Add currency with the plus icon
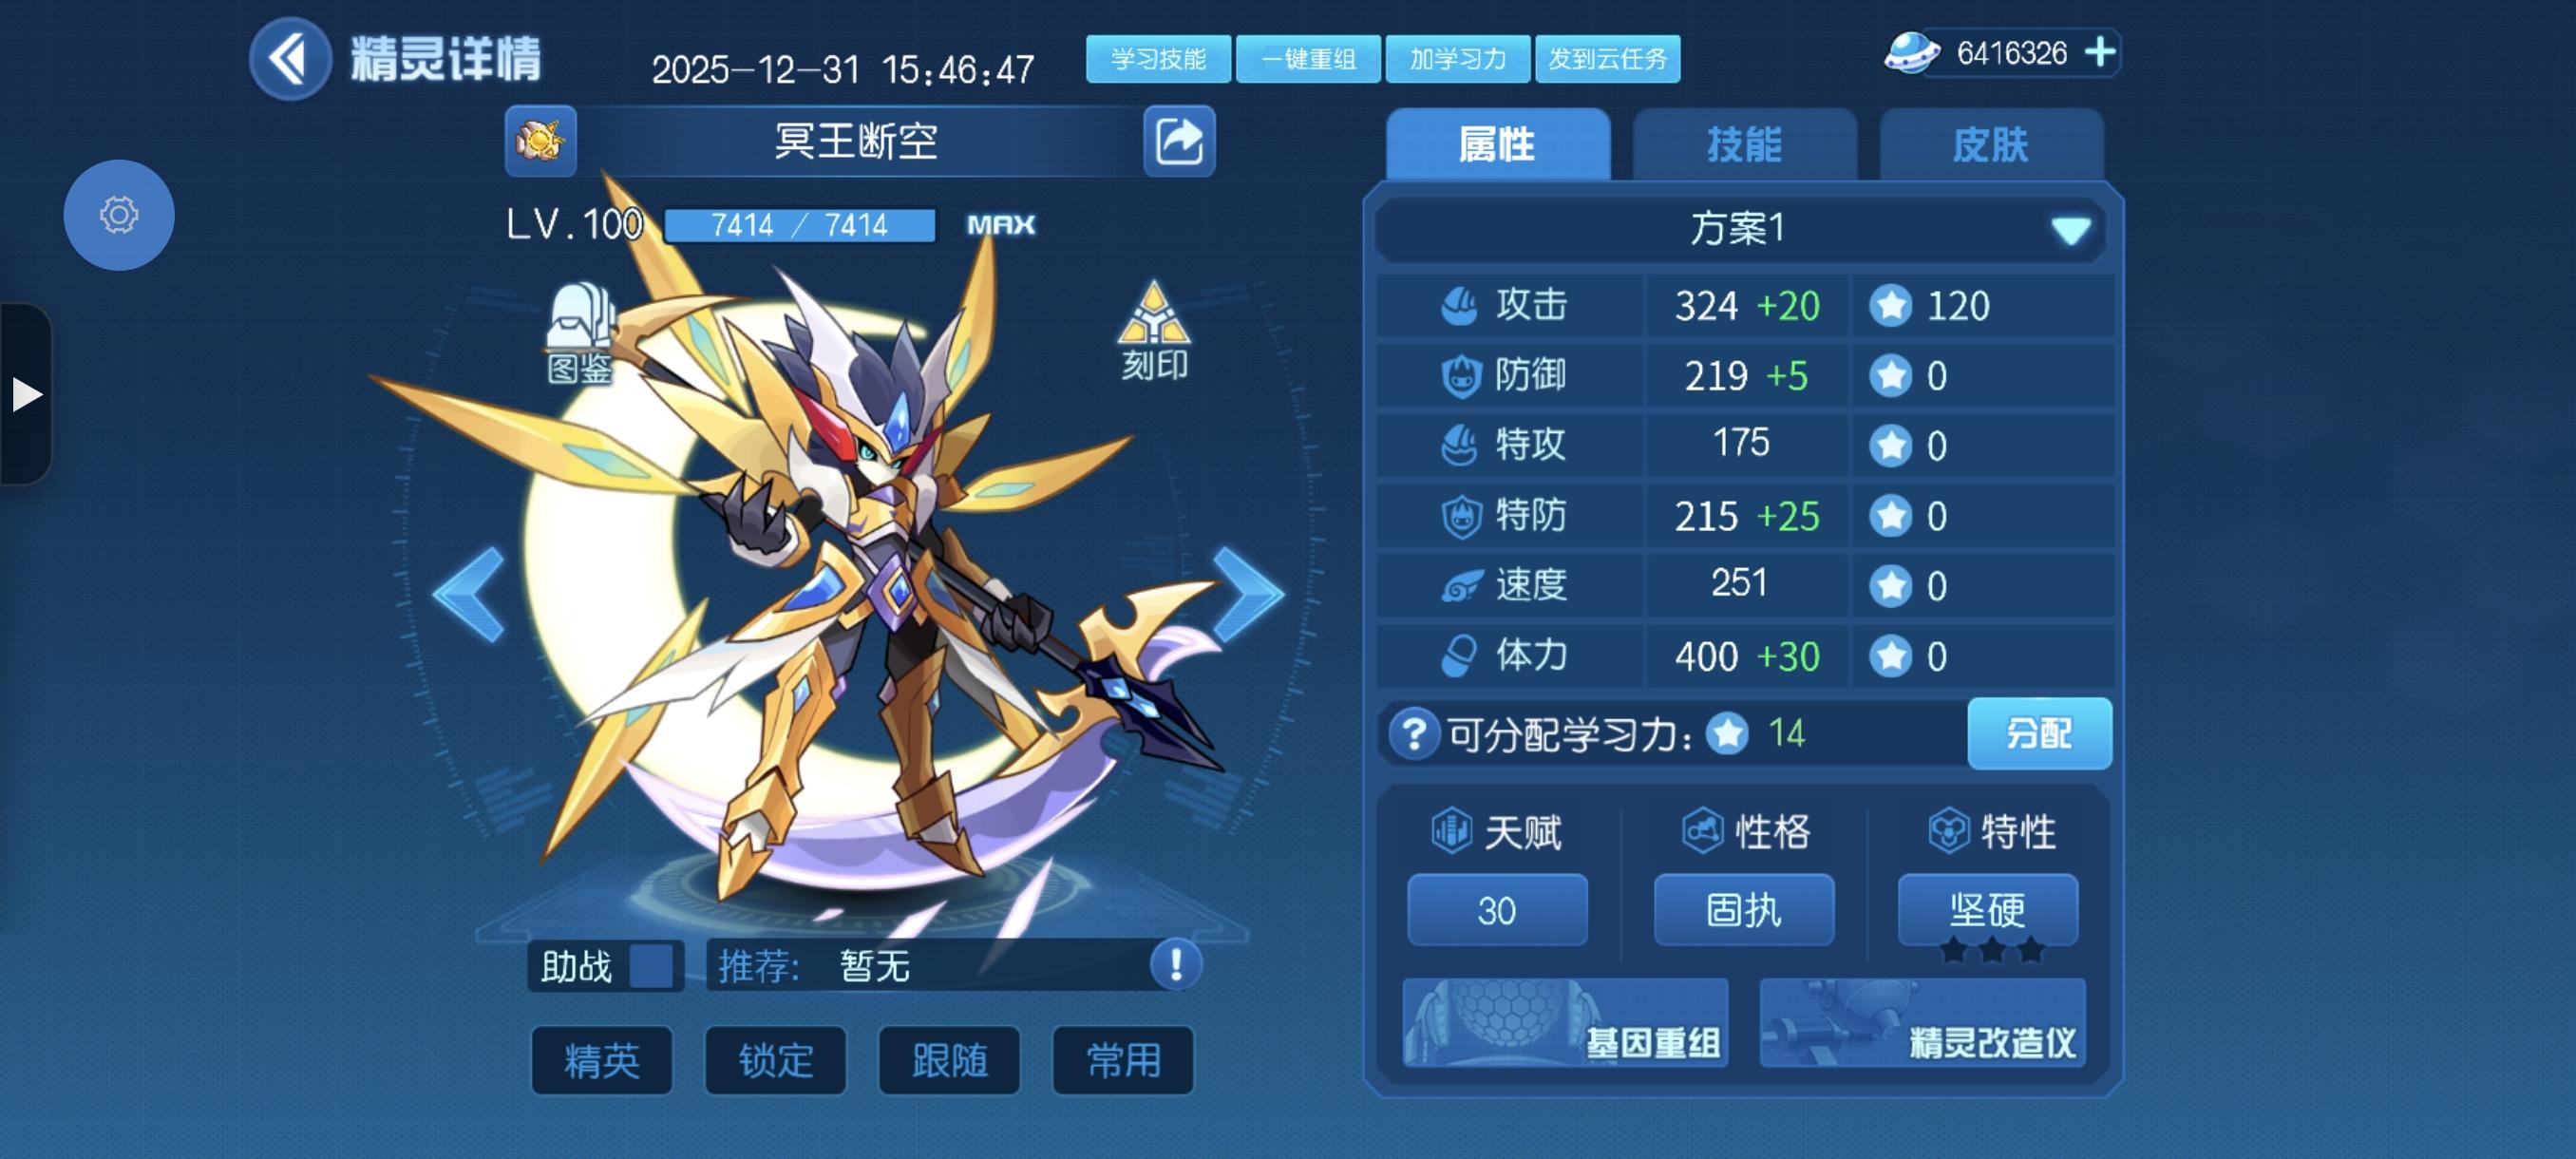The width and height of the screenshot is (2576, 1159). coord(2100,52)
